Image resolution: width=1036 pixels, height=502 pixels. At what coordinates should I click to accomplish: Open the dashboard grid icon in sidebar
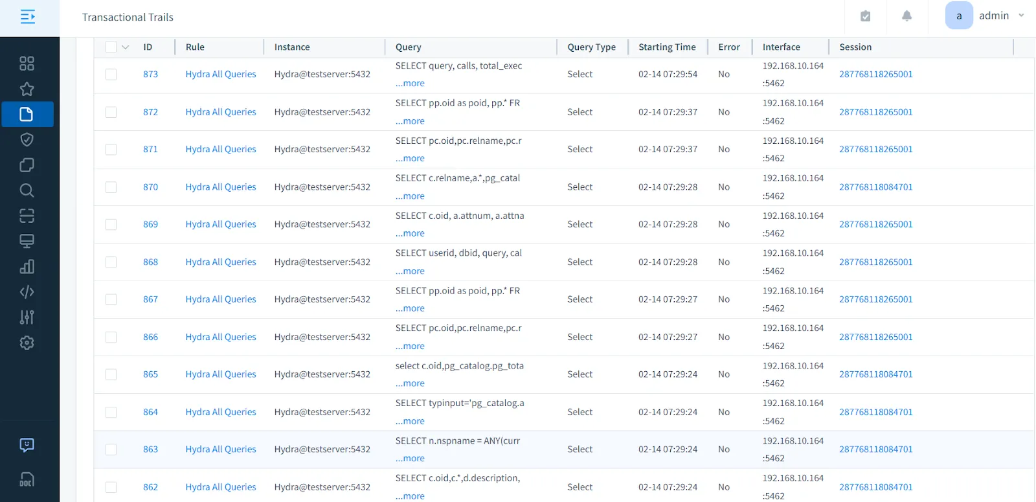click(x=27, y=63)
